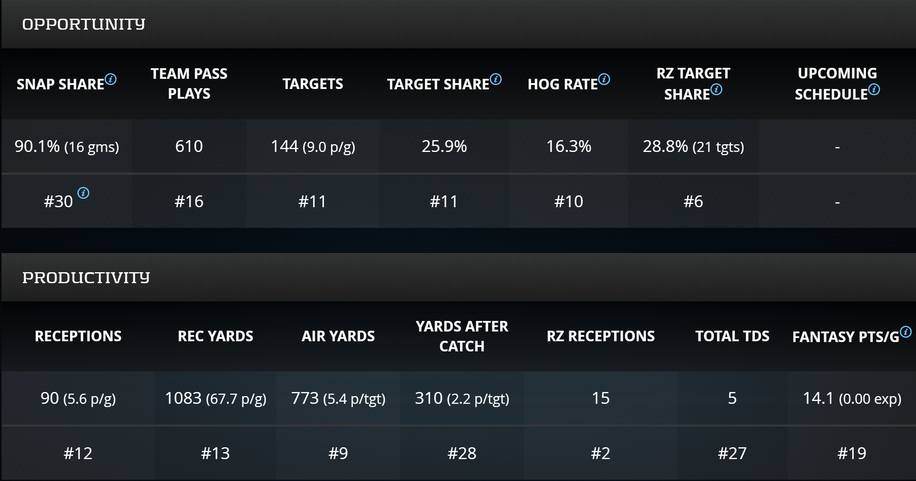Open the Target Share info tooltip icon

coord(496,79)
